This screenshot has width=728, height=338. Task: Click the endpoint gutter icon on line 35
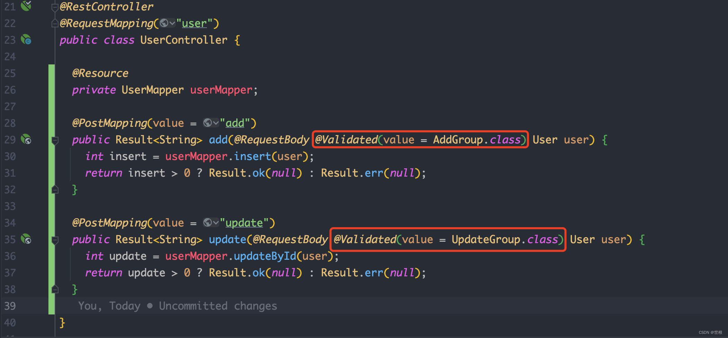26,239
